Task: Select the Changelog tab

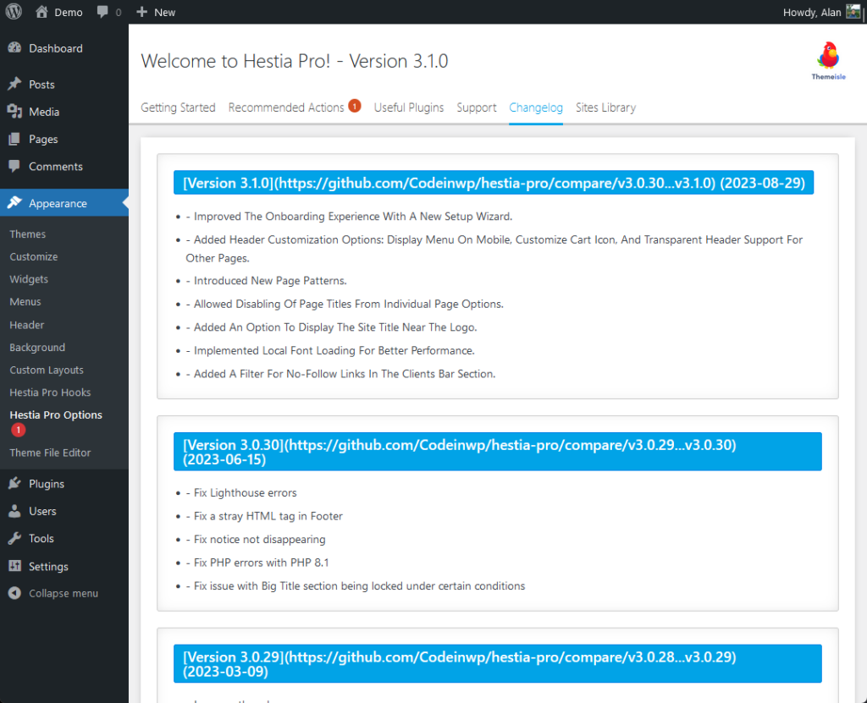Action: point(536,107)
